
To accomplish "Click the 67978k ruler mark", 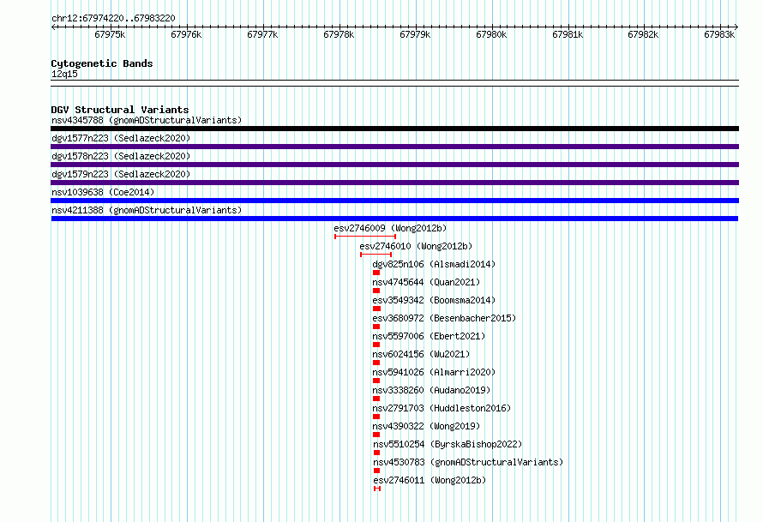I will coord(339,34).
